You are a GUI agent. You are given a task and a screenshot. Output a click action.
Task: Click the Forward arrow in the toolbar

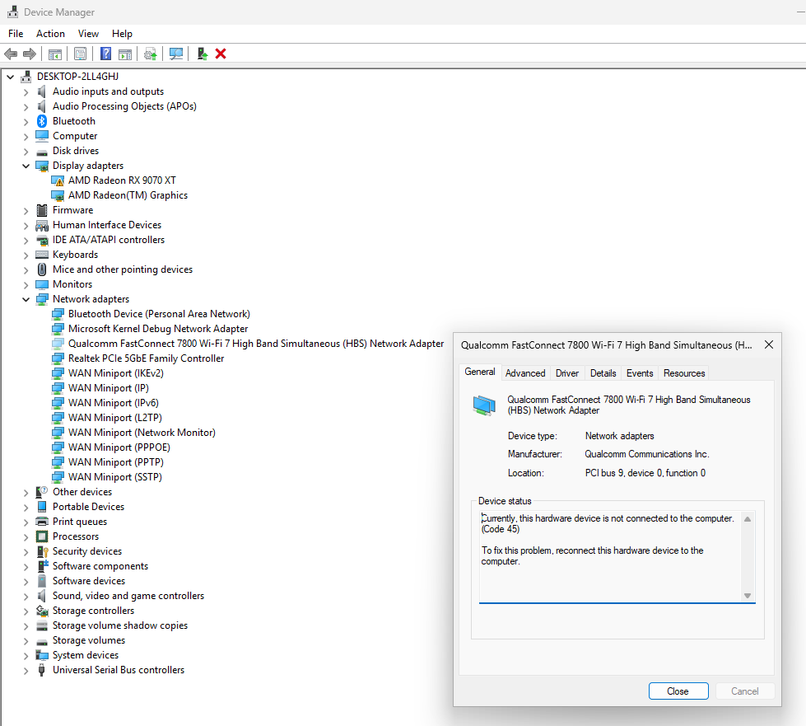tap(30, 54)
